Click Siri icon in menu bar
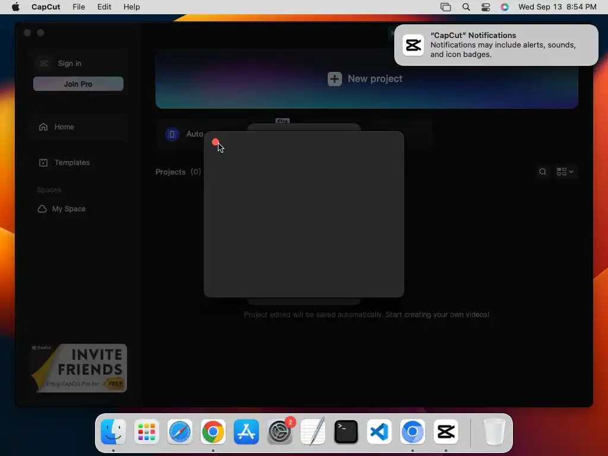Screen dimensions: 608x456 [505, 7]
